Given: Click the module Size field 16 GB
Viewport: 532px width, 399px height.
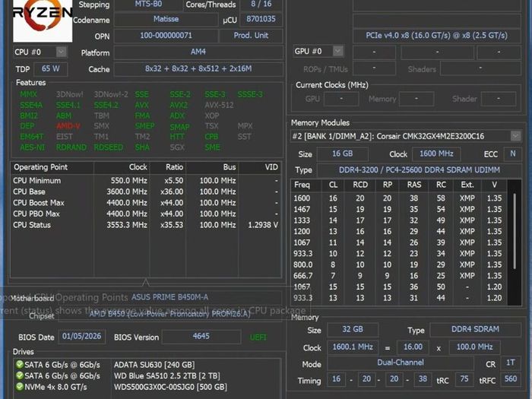Looking at the screenshot, I should (x=342, y=154).
